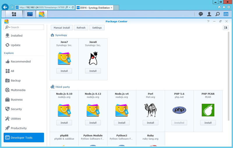This screenshot has width=233, height=148.
Task: Select the Package Center taskbar icon
Action: point(42,14)
